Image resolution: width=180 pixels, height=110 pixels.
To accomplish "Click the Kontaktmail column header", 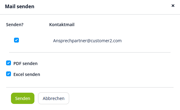I will coord(62,25).
